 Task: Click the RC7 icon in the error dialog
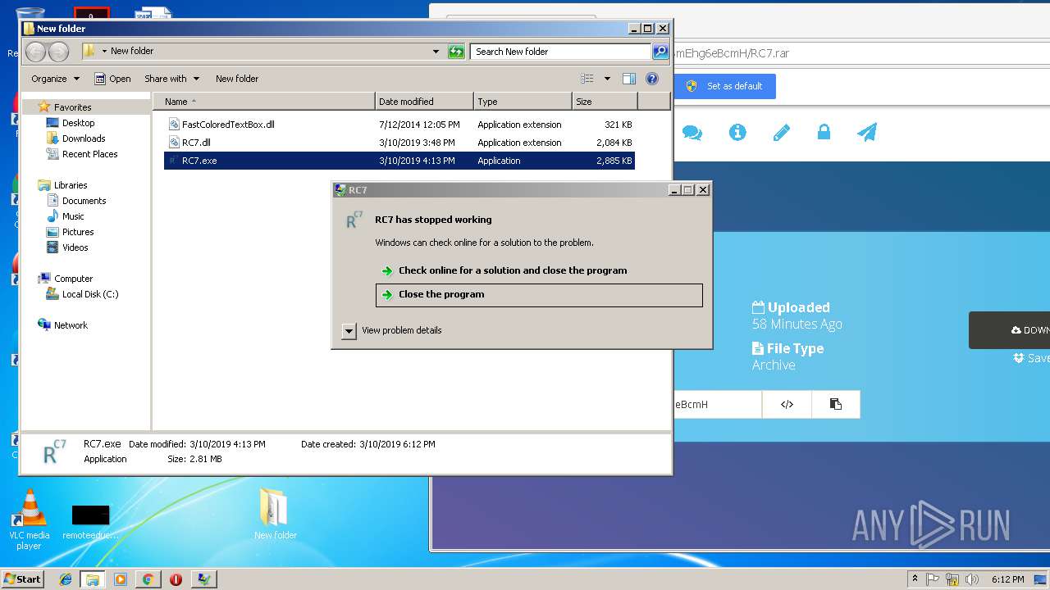click(354, 220)
